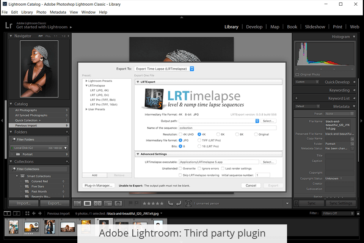Rotate photo left arrow icon
This screenshot has height=243, width=364.
tap(171, 204)
